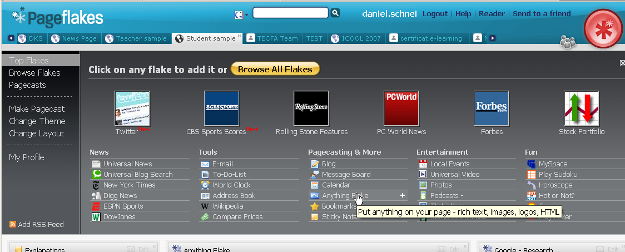Open Pagecasts in the sidebar
This screenshot has width=625, height=252.
tap(27, 85)
